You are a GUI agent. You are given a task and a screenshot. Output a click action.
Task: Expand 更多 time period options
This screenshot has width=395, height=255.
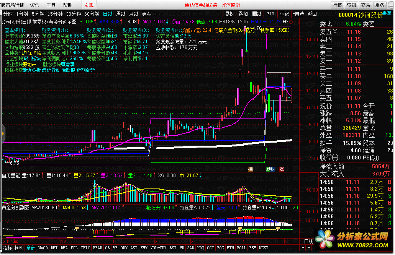(149, 14)
